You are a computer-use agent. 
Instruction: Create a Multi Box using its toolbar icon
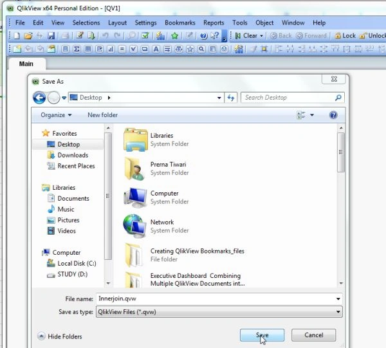click(100, 49)
